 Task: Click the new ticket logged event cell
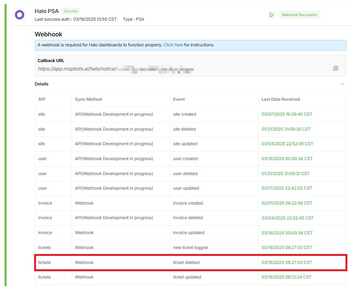(190, 247)
